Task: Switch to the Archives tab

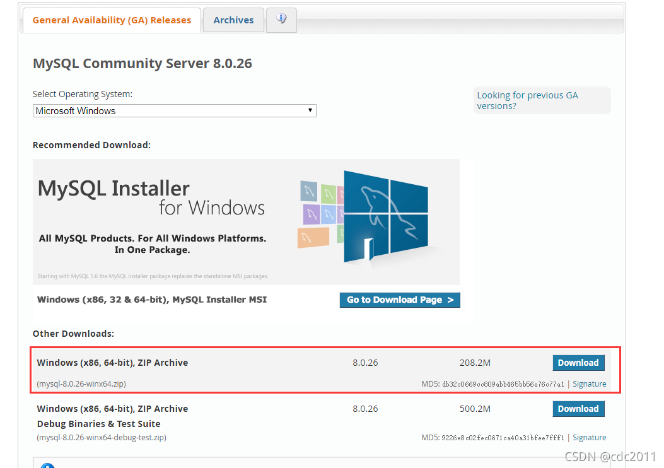Action: 233,20
